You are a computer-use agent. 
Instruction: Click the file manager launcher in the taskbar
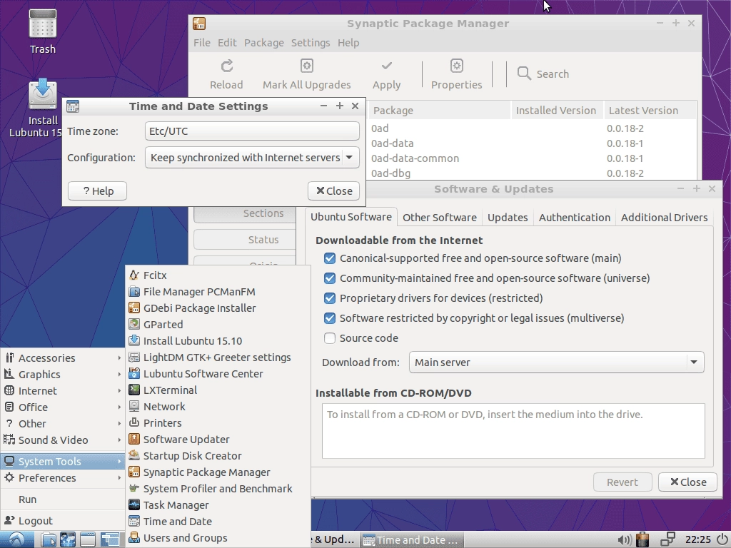(48, 539)
